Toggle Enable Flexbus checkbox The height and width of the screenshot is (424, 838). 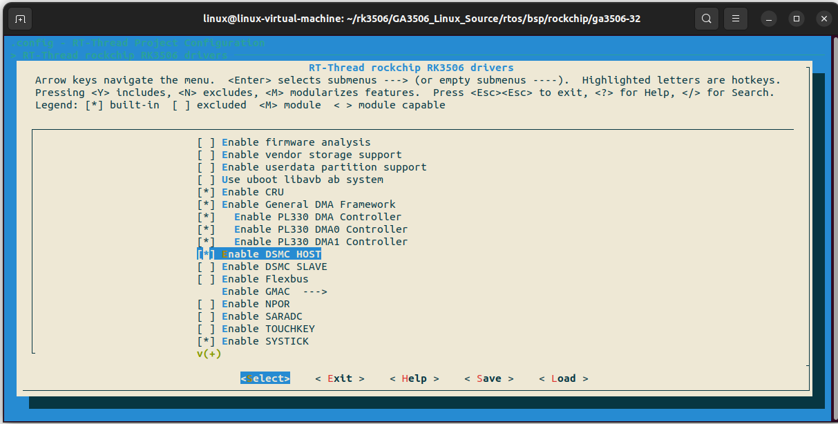(206, 279)
